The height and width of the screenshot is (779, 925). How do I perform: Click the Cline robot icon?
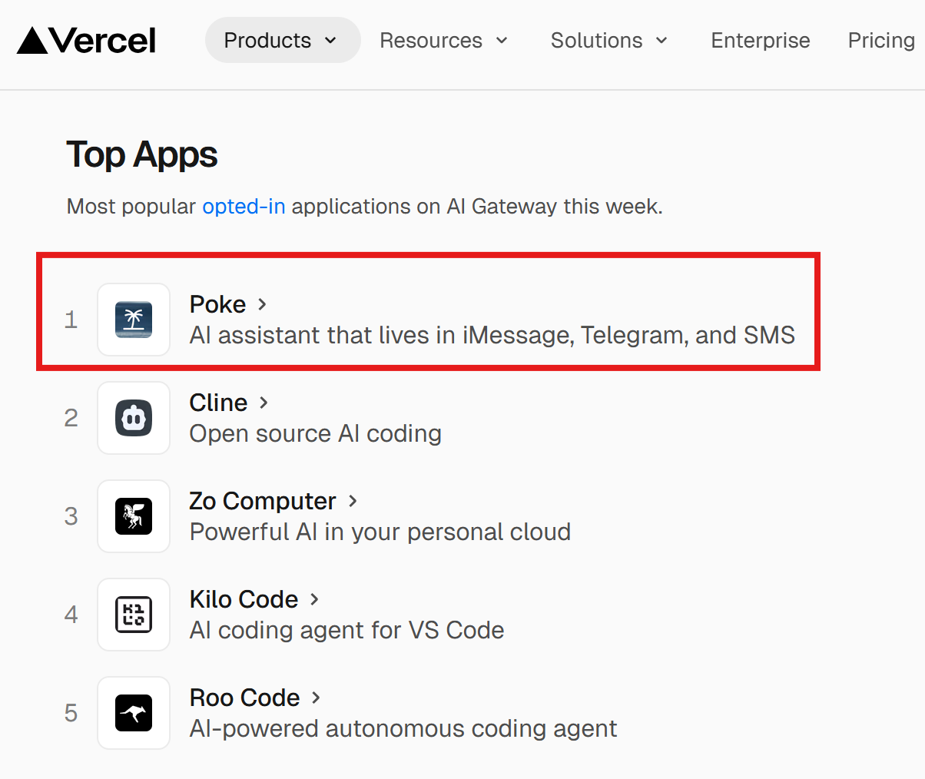134,418
